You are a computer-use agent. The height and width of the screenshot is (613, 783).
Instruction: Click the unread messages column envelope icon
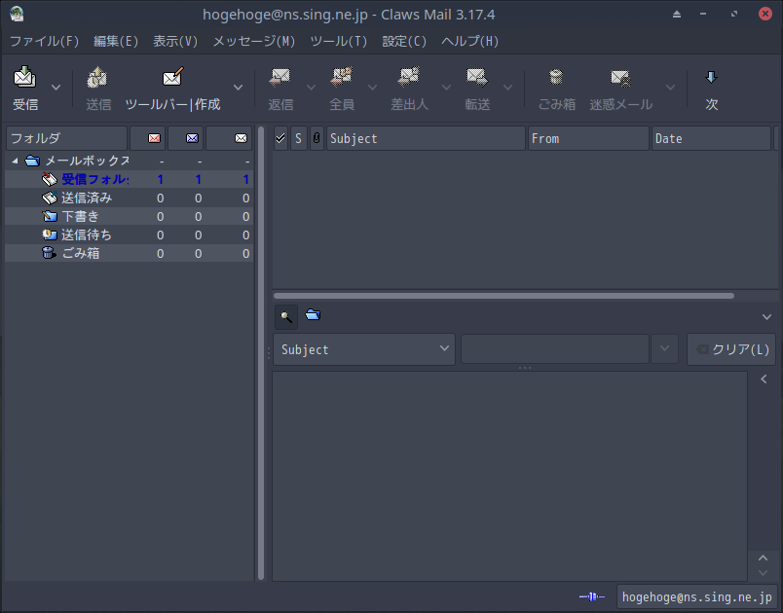pos(192,138)
